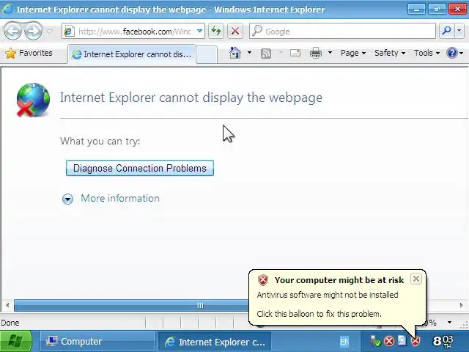This screenshot has height=352, width=469.
Task: Open the address bar URL history dropdown
Action: click(x=199, y=31)
